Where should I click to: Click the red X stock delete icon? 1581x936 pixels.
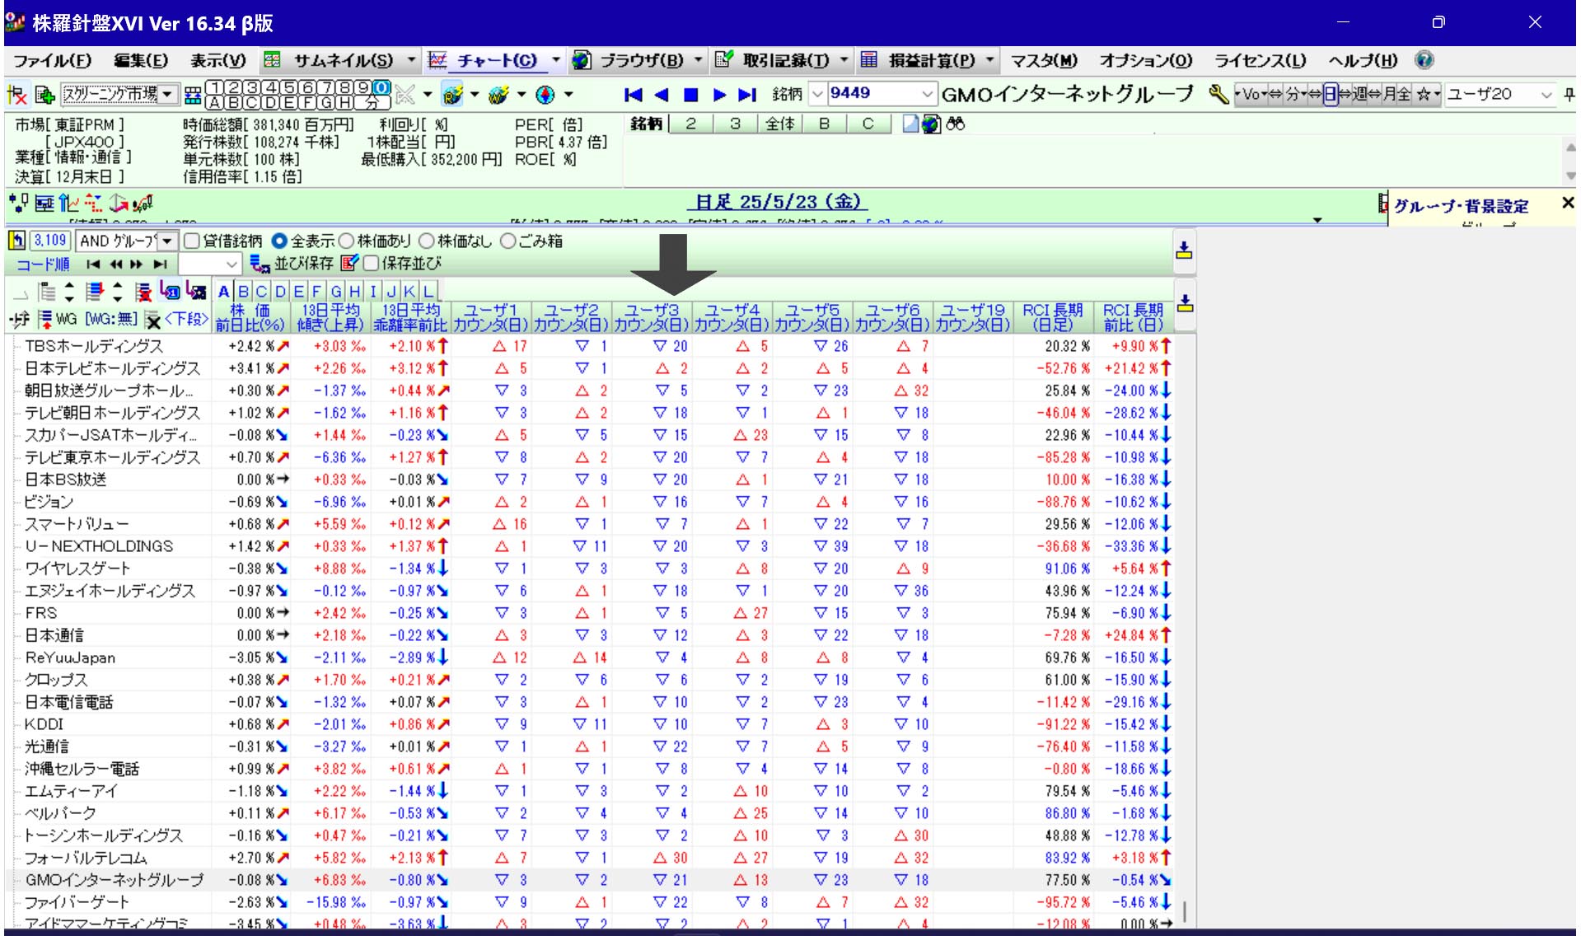point(16,95)
